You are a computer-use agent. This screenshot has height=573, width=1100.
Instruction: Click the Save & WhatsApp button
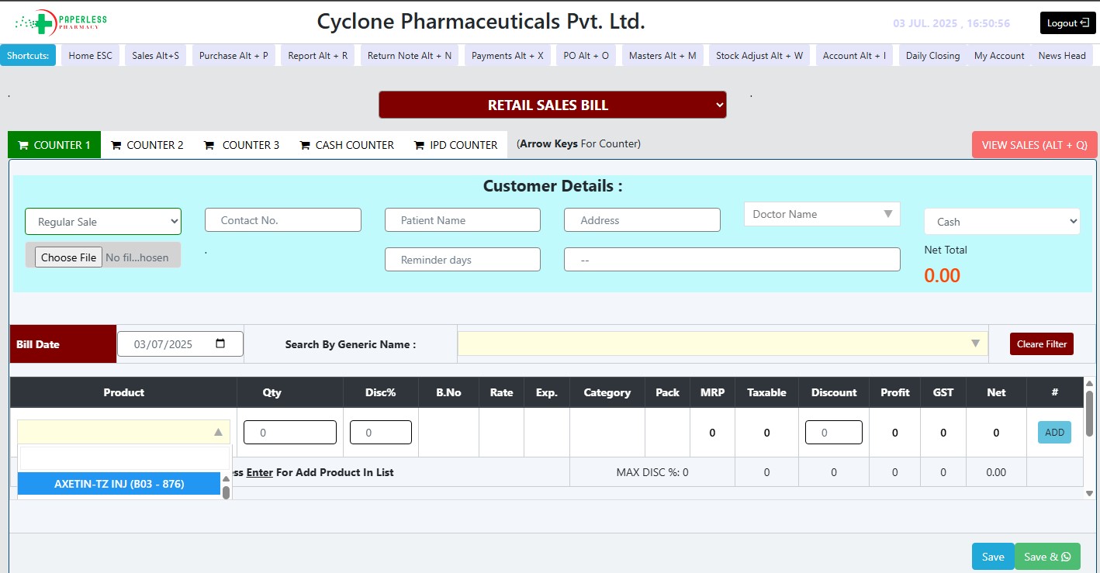pyautogui.click(x=1046, y=557)
